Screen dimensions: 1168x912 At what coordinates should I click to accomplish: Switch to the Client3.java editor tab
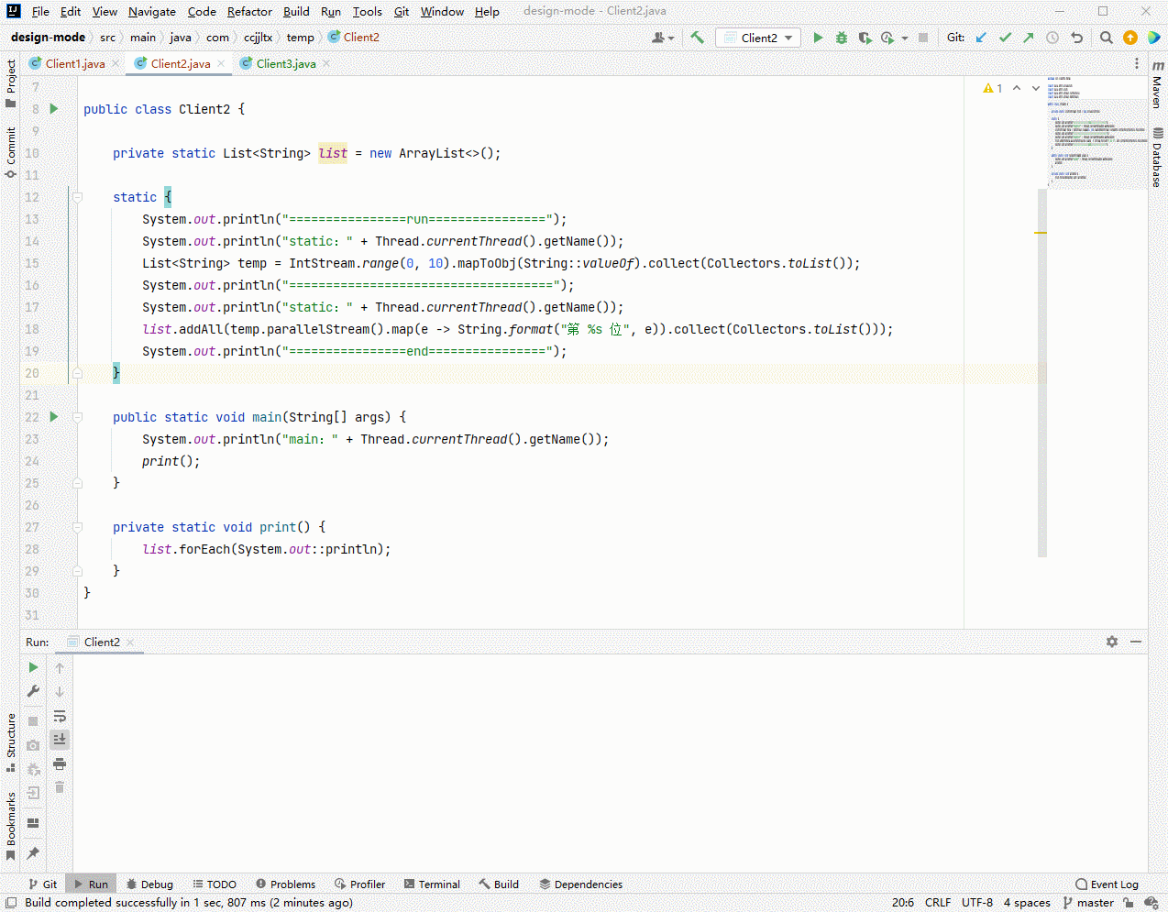(x=285, y=63)
